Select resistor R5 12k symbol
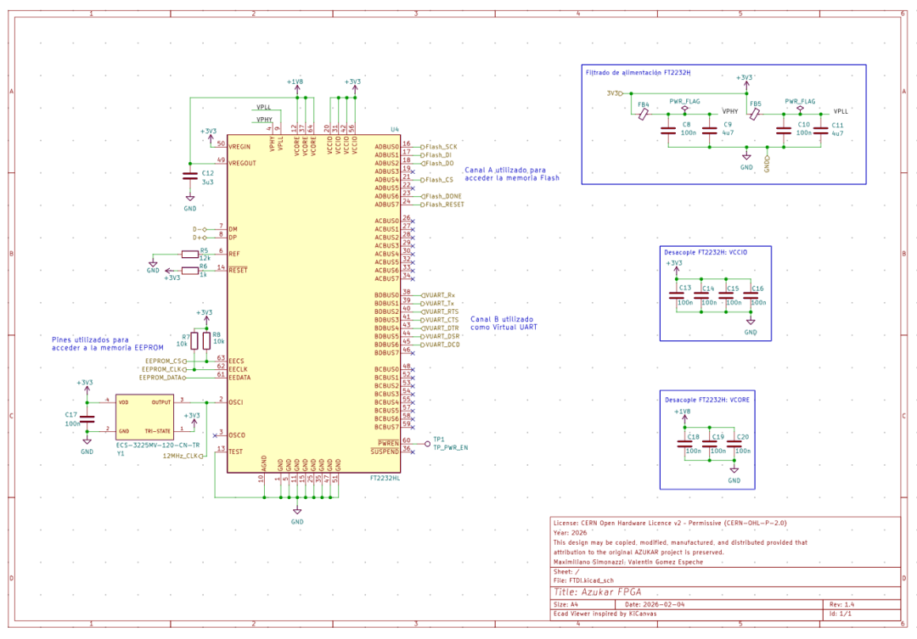 click(190, 254)
